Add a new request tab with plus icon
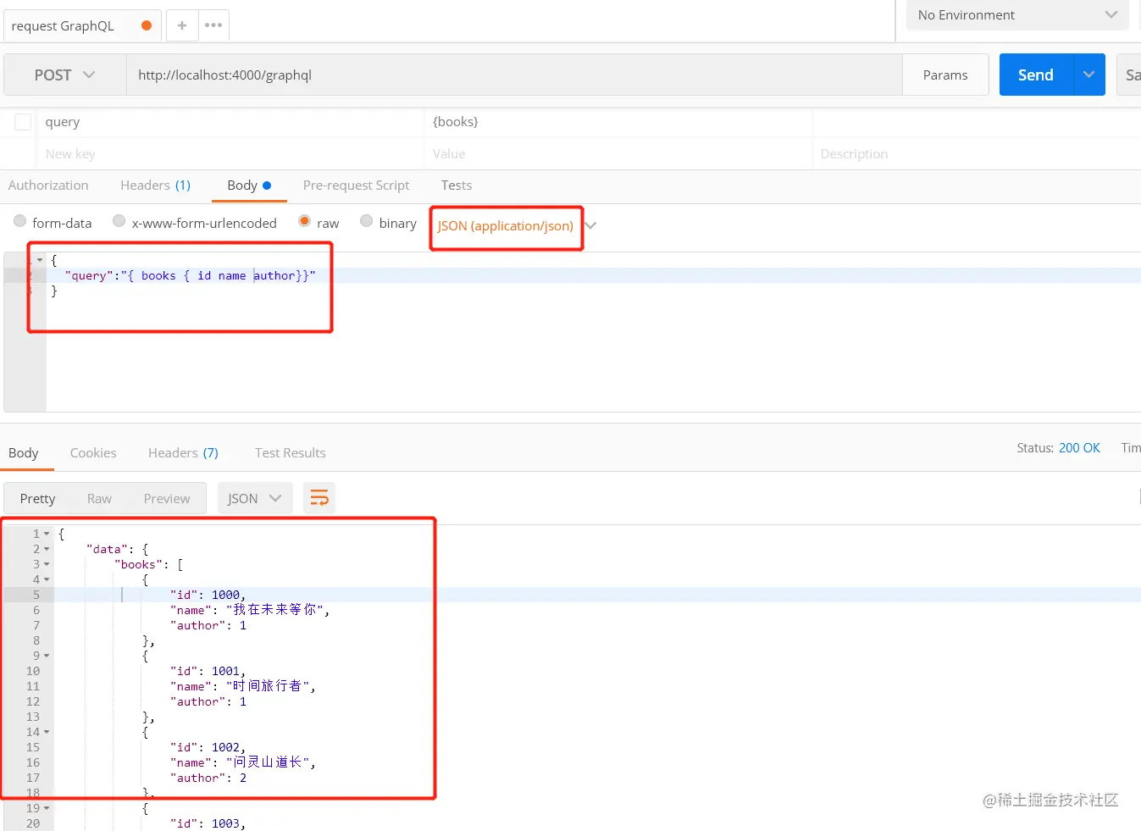Screen dimensions: 1141x831 [x=182, y=25]
